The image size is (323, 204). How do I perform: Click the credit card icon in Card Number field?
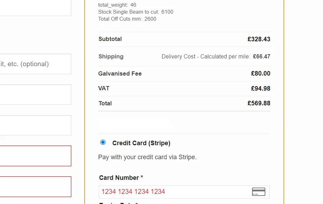tap(258, 192)
